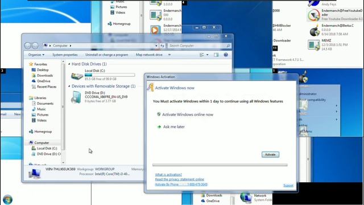Click the Network System Folder icon
The image size is (364, 205).
coord(246,198)
